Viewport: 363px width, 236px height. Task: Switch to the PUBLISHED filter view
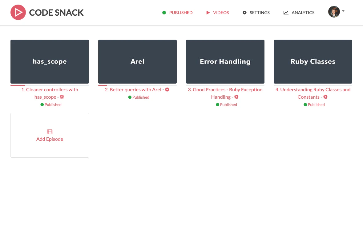181,12
